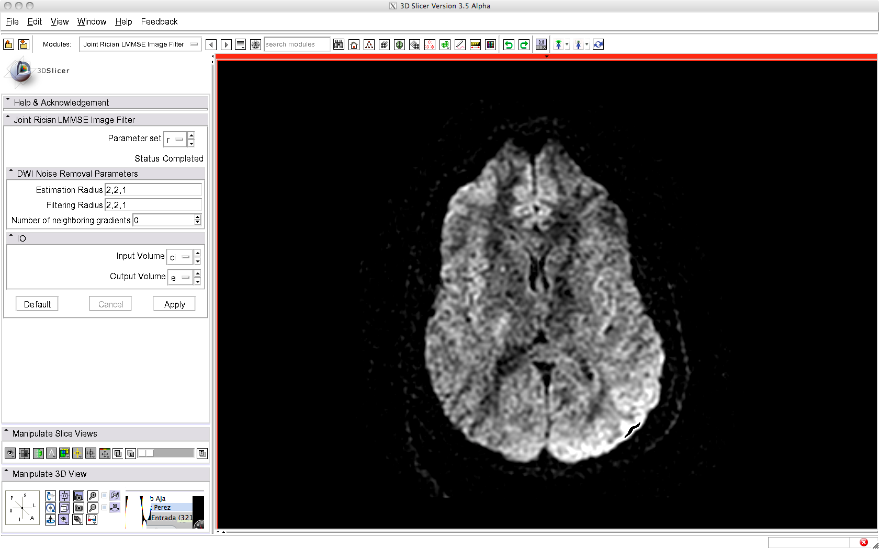Open the Modules selection dropdown
This screenshot has width=879, height=549.
click(x=140, y=44)
